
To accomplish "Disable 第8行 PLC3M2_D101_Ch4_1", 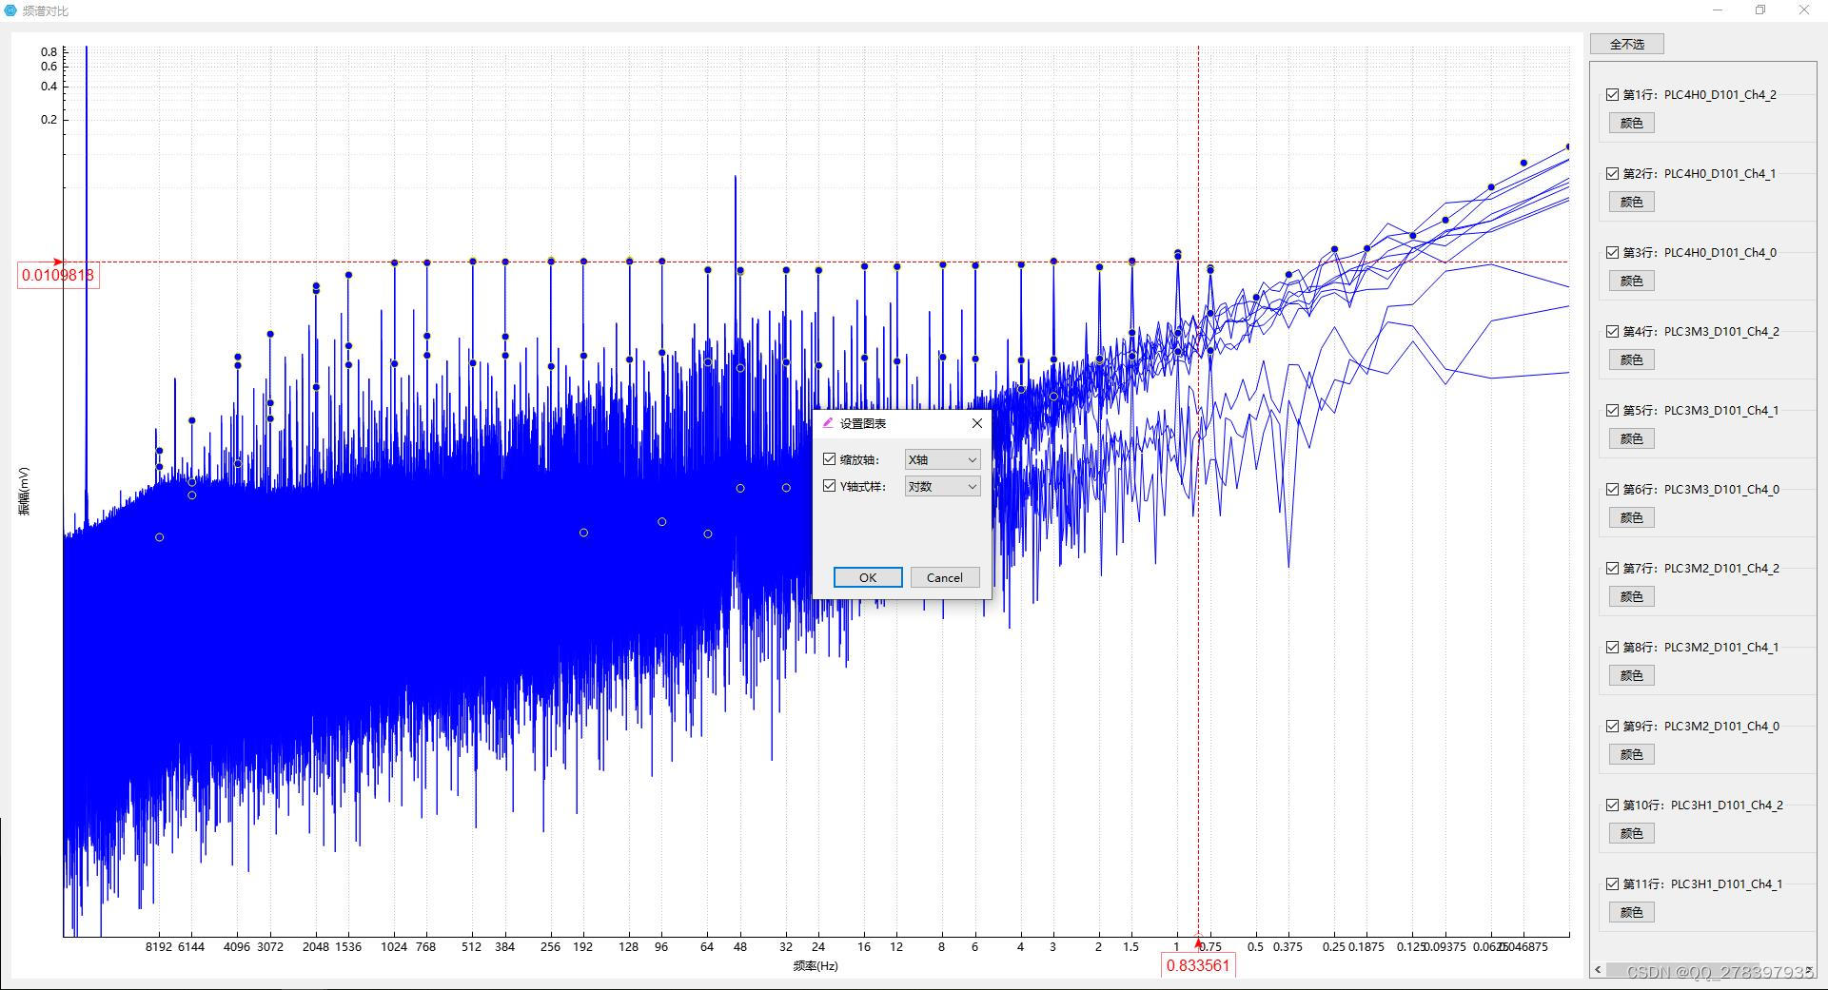I will [1613, 647].
